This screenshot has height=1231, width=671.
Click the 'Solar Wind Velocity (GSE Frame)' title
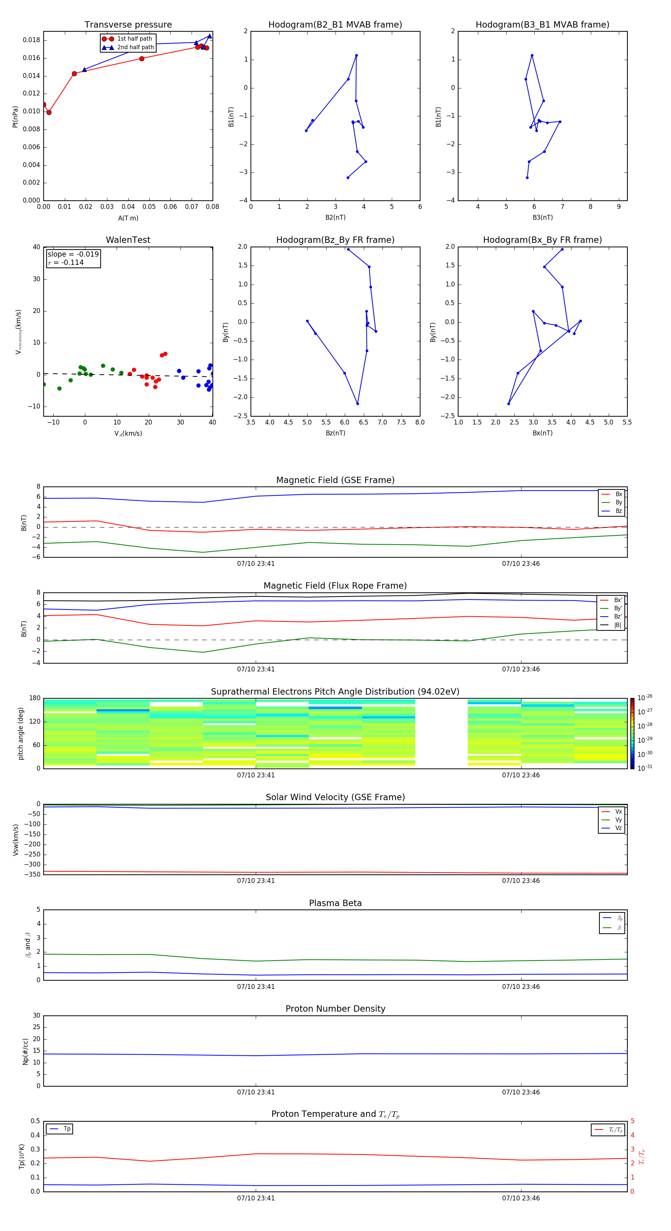click(x=335, y=797)
